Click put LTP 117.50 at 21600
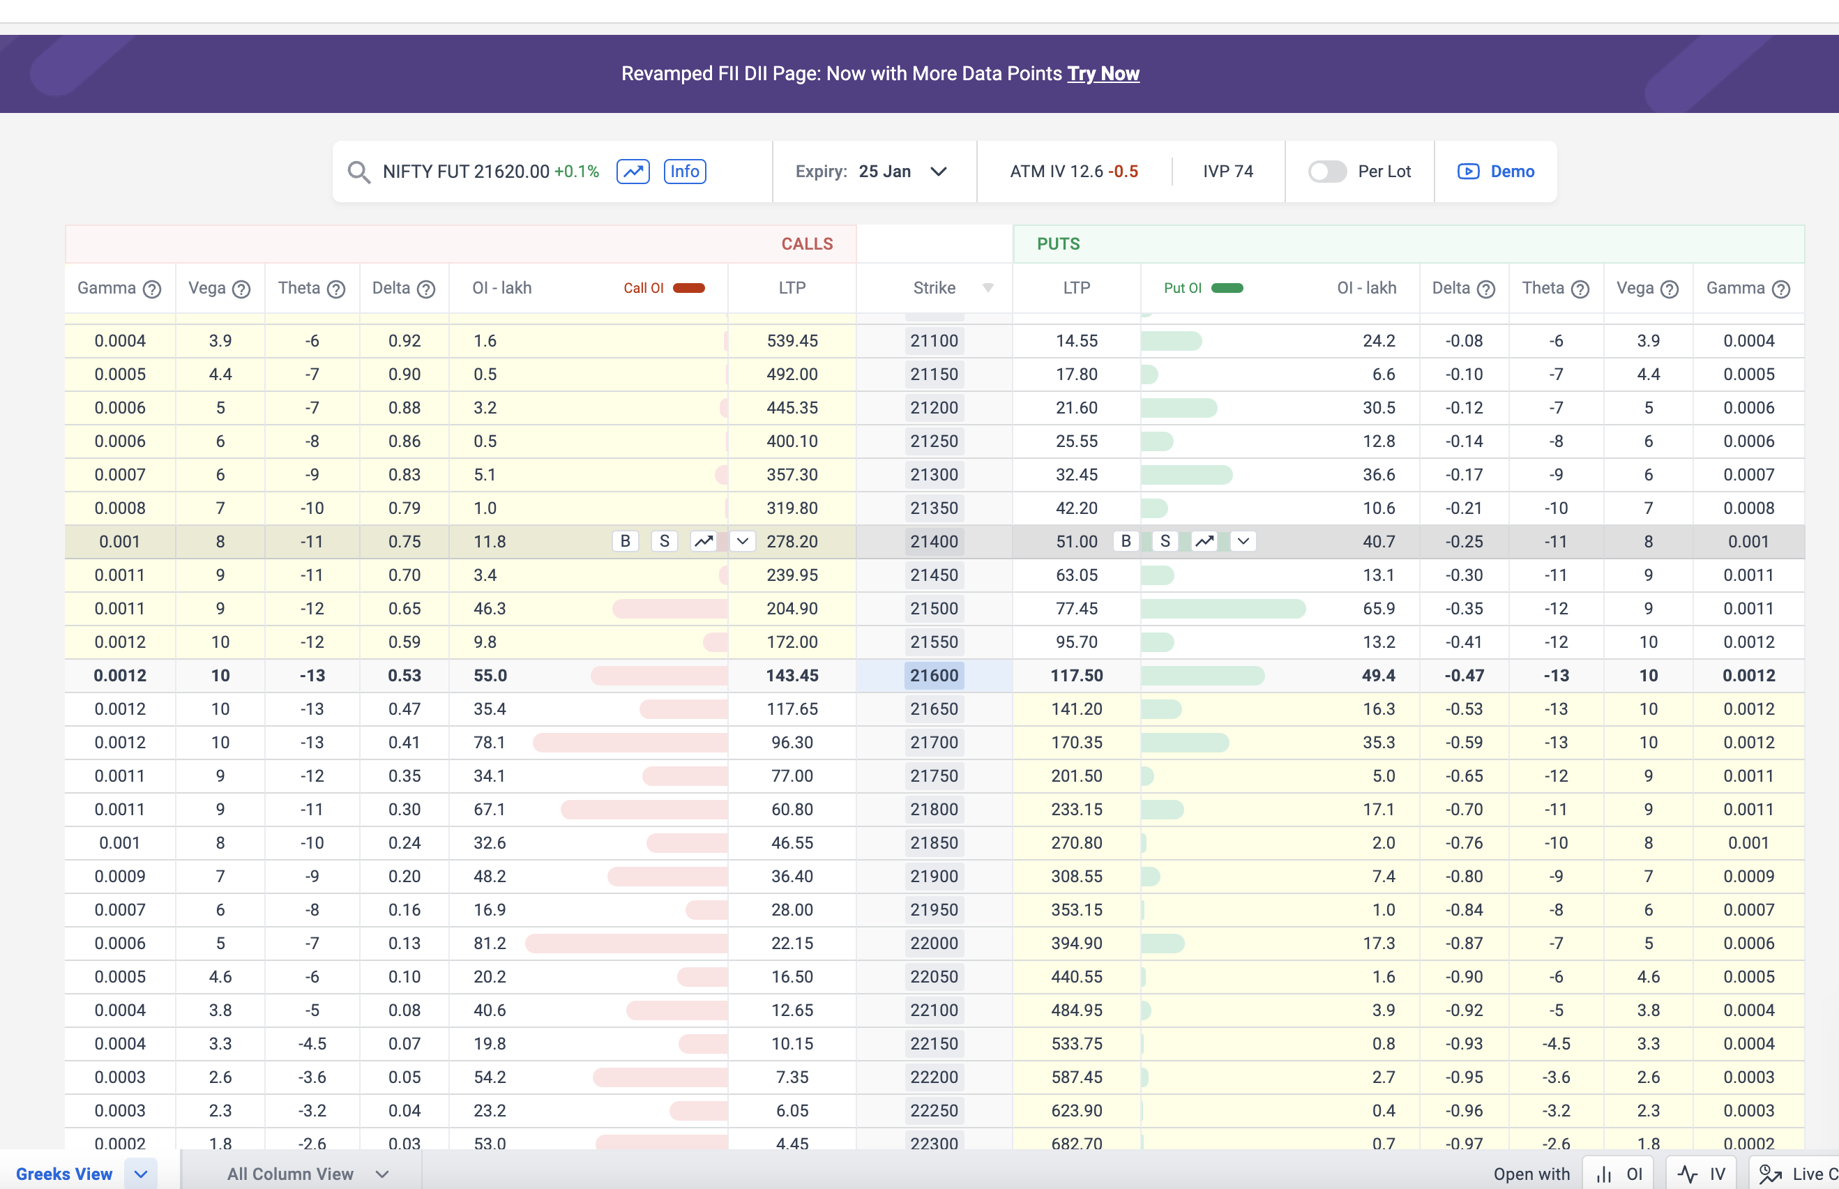 point(1076,676)
